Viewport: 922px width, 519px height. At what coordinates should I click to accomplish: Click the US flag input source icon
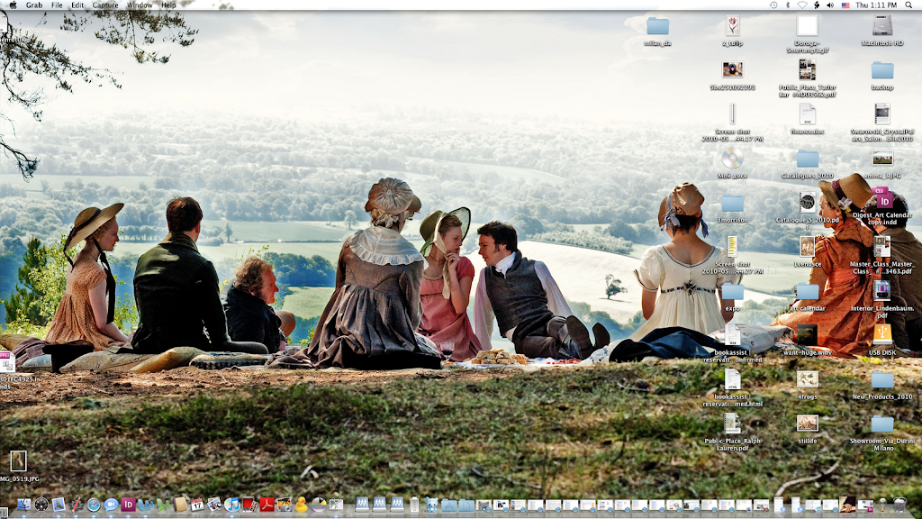(x=845, y=5)
